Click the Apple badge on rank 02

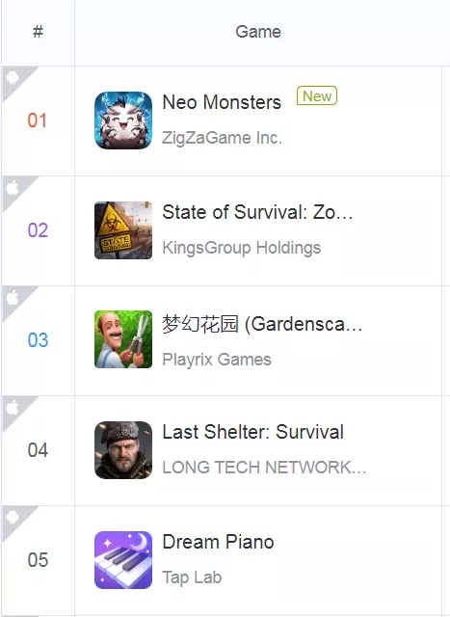tap(13, 187)
